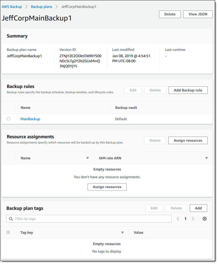Screen dimensions: 218x264
Task: Open the tag table settings gear icon
Action: coord(205,219)
